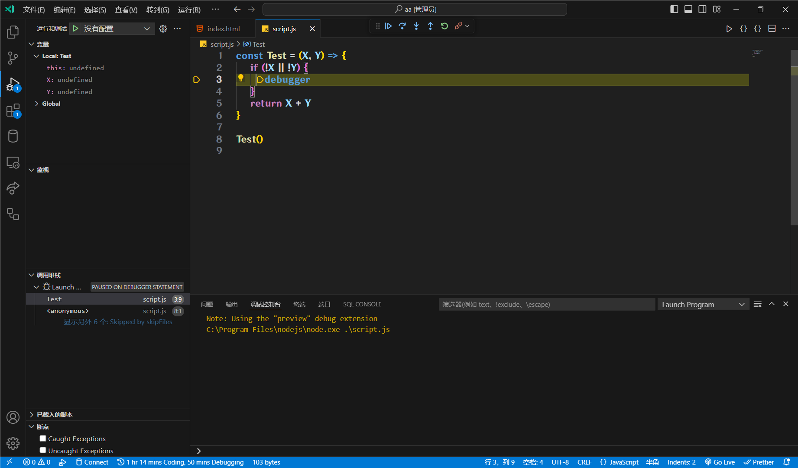The image size is (798, 468).
Task: Toggle the bottom panel layout icon
Action: point(688,10)
